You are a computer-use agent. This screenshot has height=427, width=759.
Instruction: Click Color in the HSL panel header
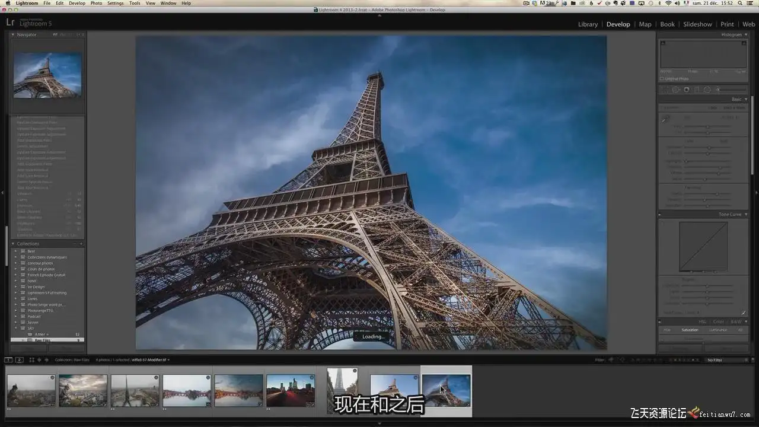coord(718,321)
